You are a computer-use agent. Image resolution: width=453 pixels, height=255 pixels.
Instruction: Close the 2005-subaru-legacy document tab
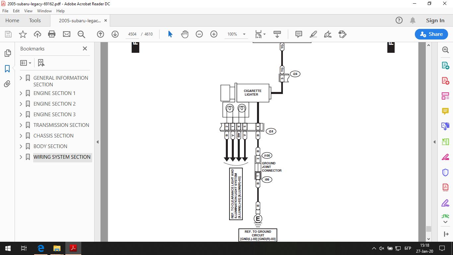(x=106, y=20)
